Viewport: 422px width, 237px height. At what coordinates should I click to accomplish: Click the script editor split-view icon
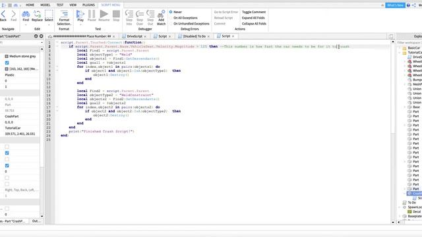[x=391, y=36]
